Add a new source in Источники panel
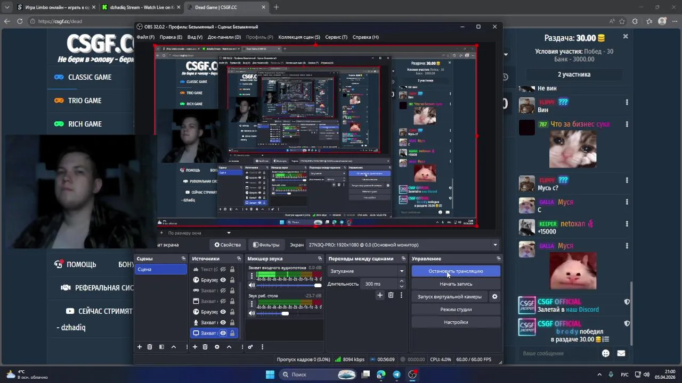682x383 pixels. [x=195, y=347]
